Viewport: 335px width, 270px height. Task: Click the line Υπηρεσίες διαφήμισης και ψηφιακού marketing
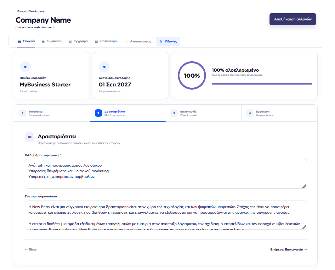click(x=69, y=171)
